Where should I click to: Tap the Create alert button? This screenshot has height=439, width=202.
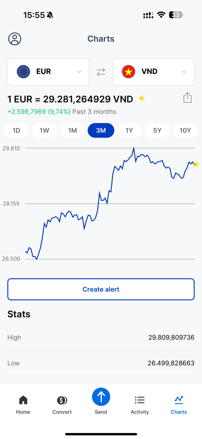click(101, 289)
